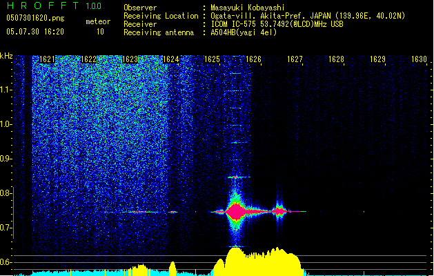
Task: Select the filename 0507301620.png
Action: (35, 18)
